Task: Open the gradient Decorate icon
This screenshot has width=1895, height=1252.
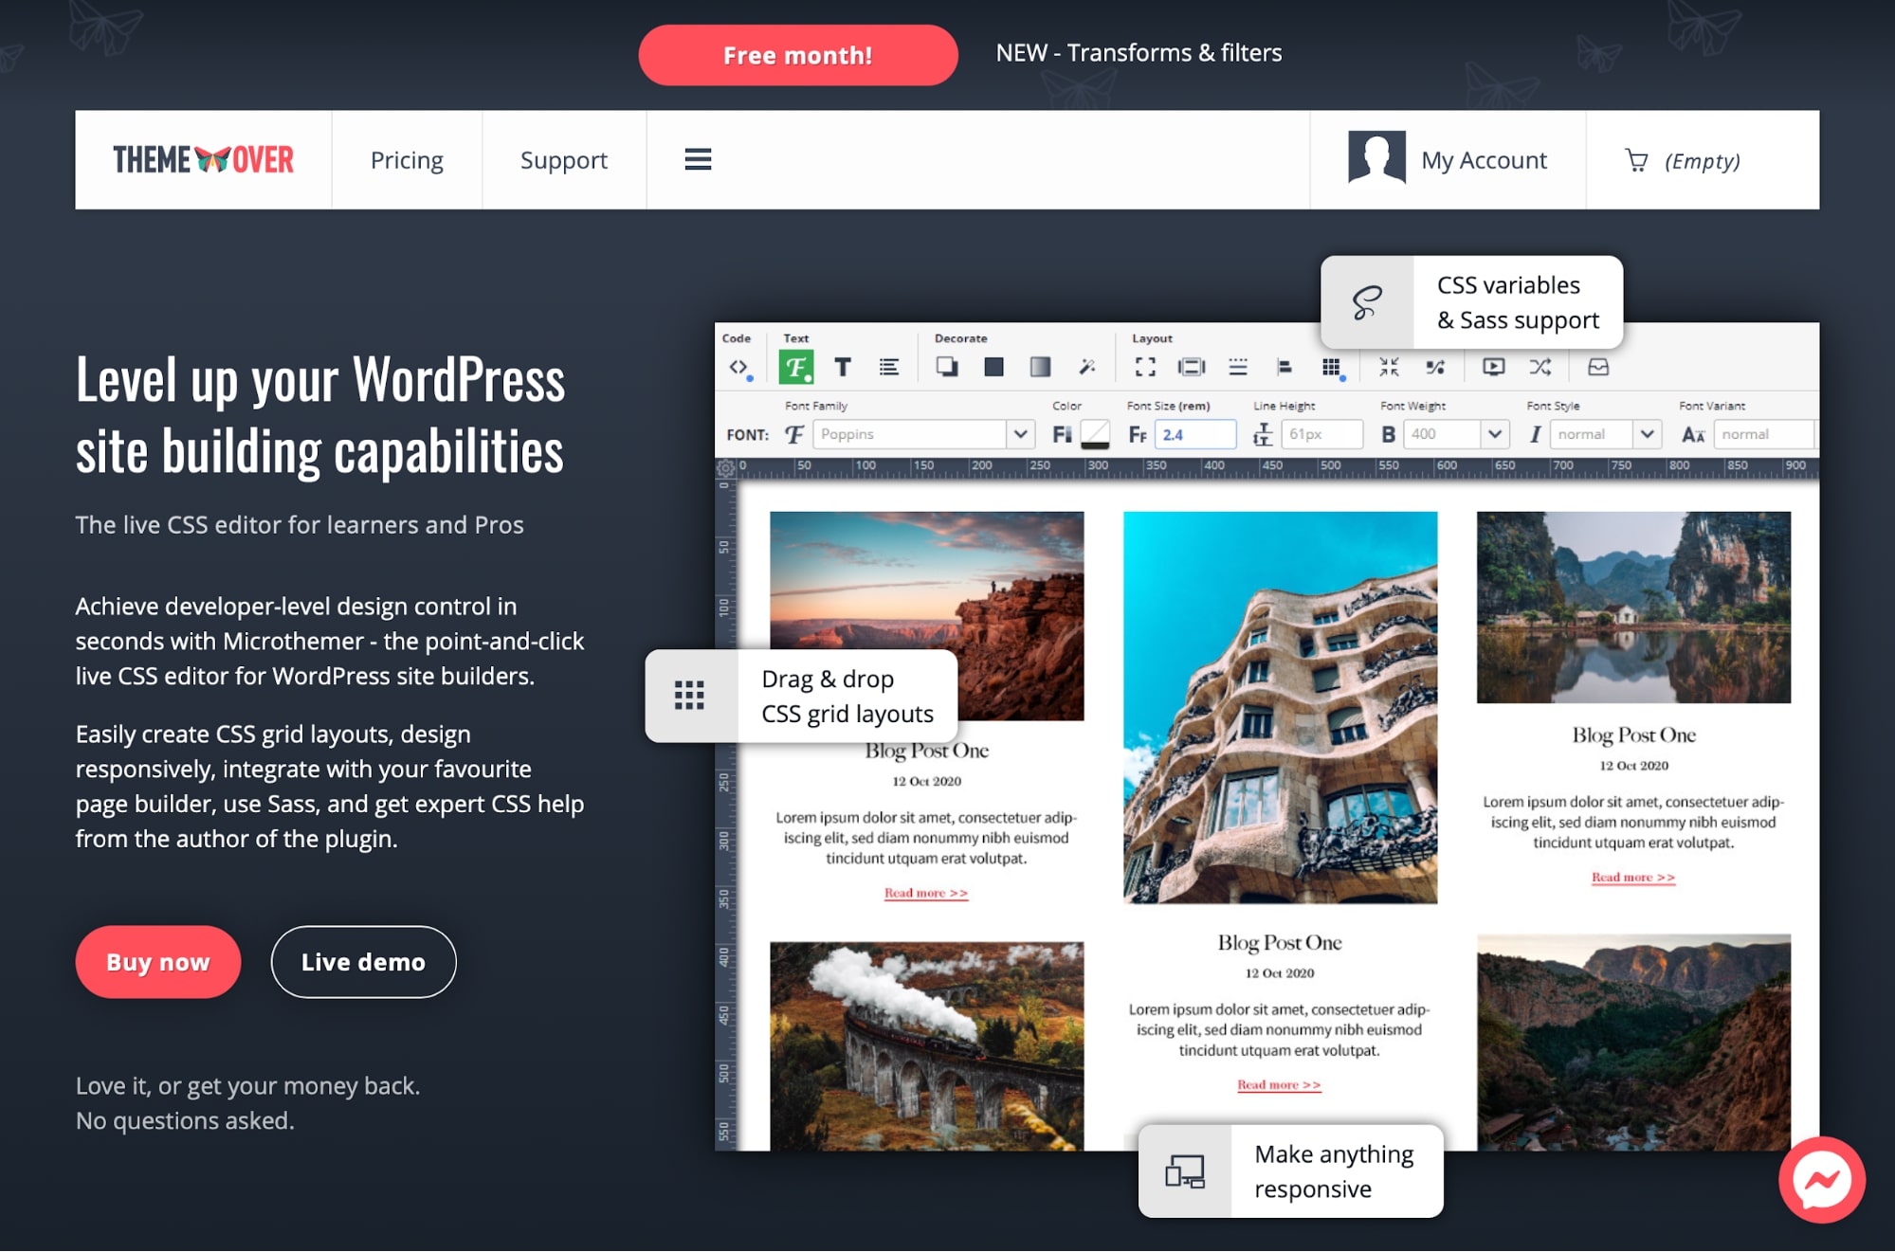Action: [x=1040, y=367]
